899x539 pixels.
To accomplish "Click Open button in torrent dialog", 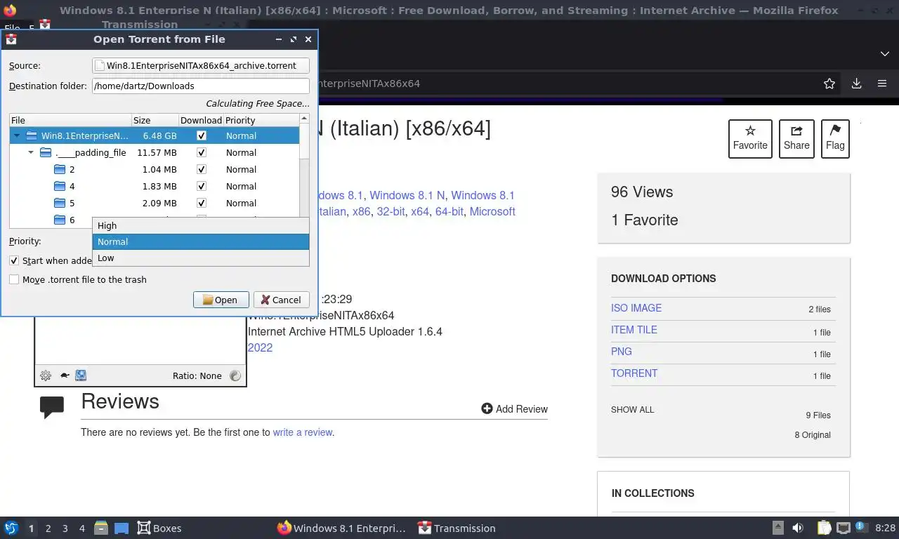I will point(221,300).
